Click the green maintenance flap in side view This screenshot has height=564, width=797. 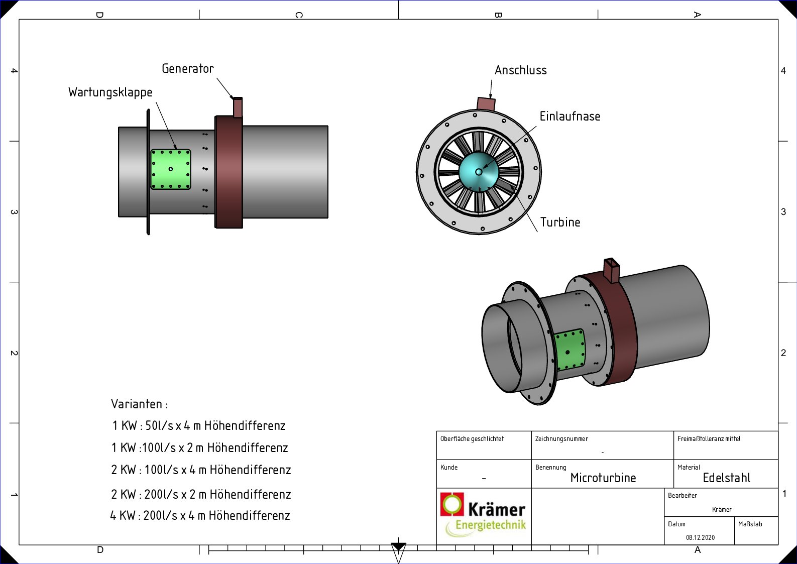tap(171, 169)
